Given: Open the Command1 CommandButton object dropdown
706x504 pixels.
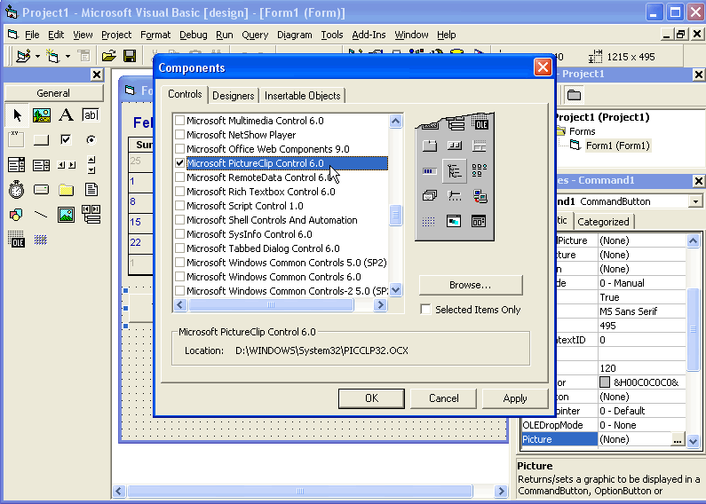Looking at the screenshot, I should (x=695, y=201).
